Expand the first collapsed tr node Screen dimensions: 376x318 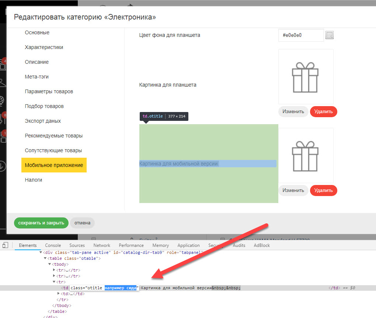55,270
